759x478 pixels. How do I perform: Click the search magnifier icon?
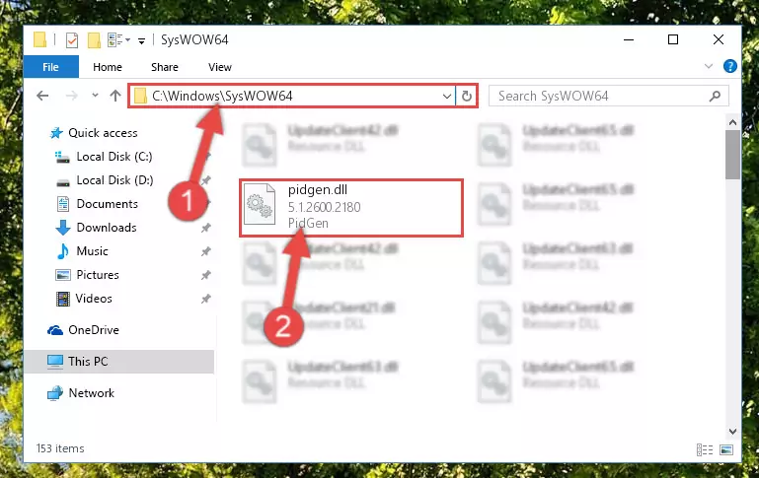point(715,96)
